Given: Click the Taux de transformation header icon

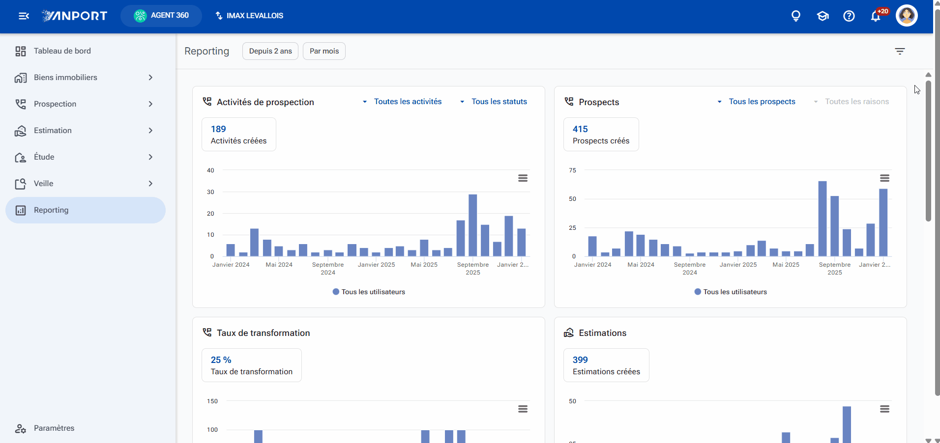Looking at the screenshot, I should pos(207,332).
